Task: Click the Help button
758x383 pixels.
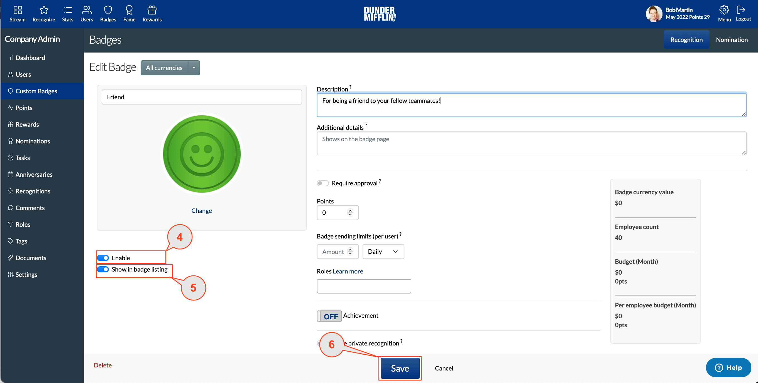Action: (728, 367)
